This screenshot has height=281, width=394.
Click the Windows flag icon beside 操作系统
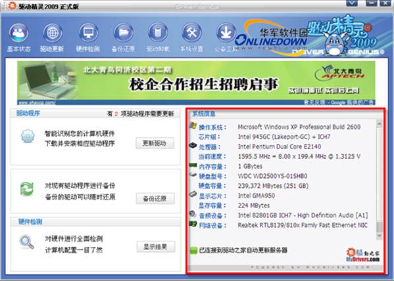193,125
